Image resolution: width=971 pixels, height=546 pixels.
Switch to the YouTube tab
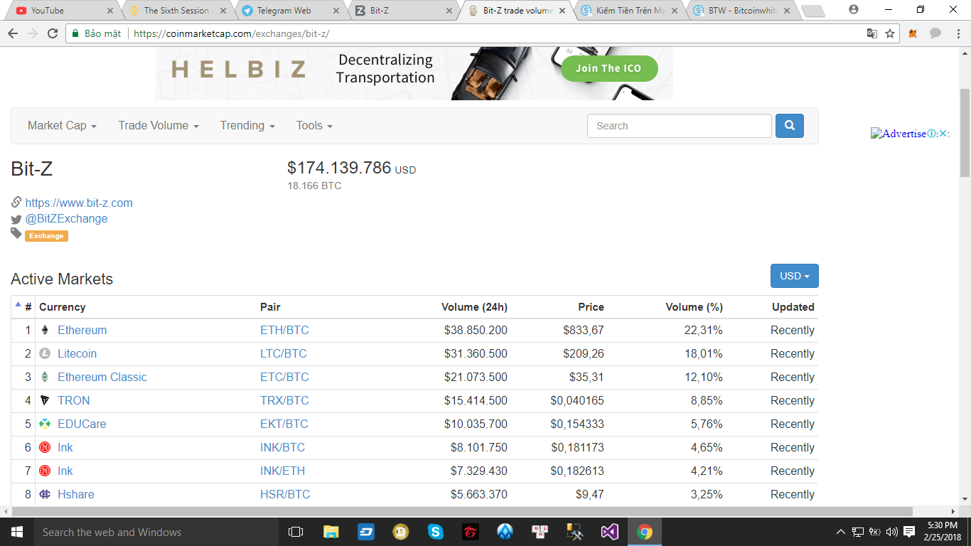coord(63,11)
